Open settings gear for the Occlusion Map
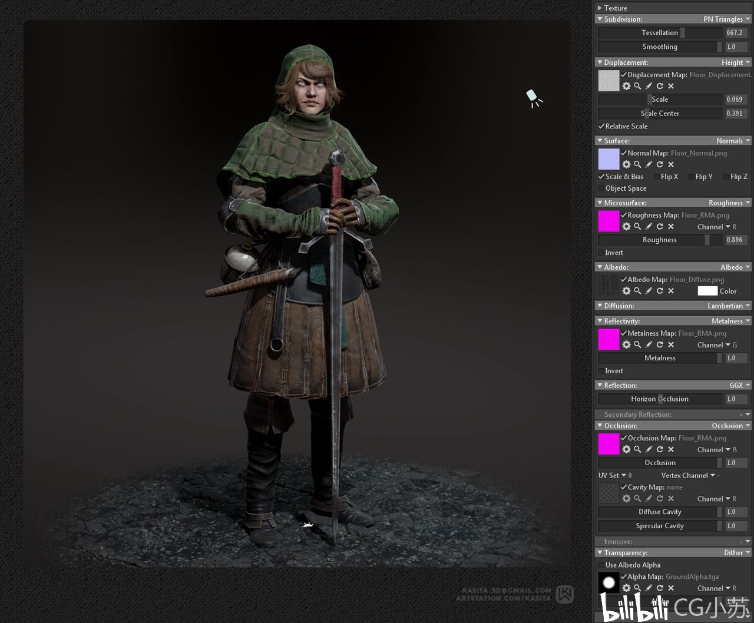 tap(626, 449)
